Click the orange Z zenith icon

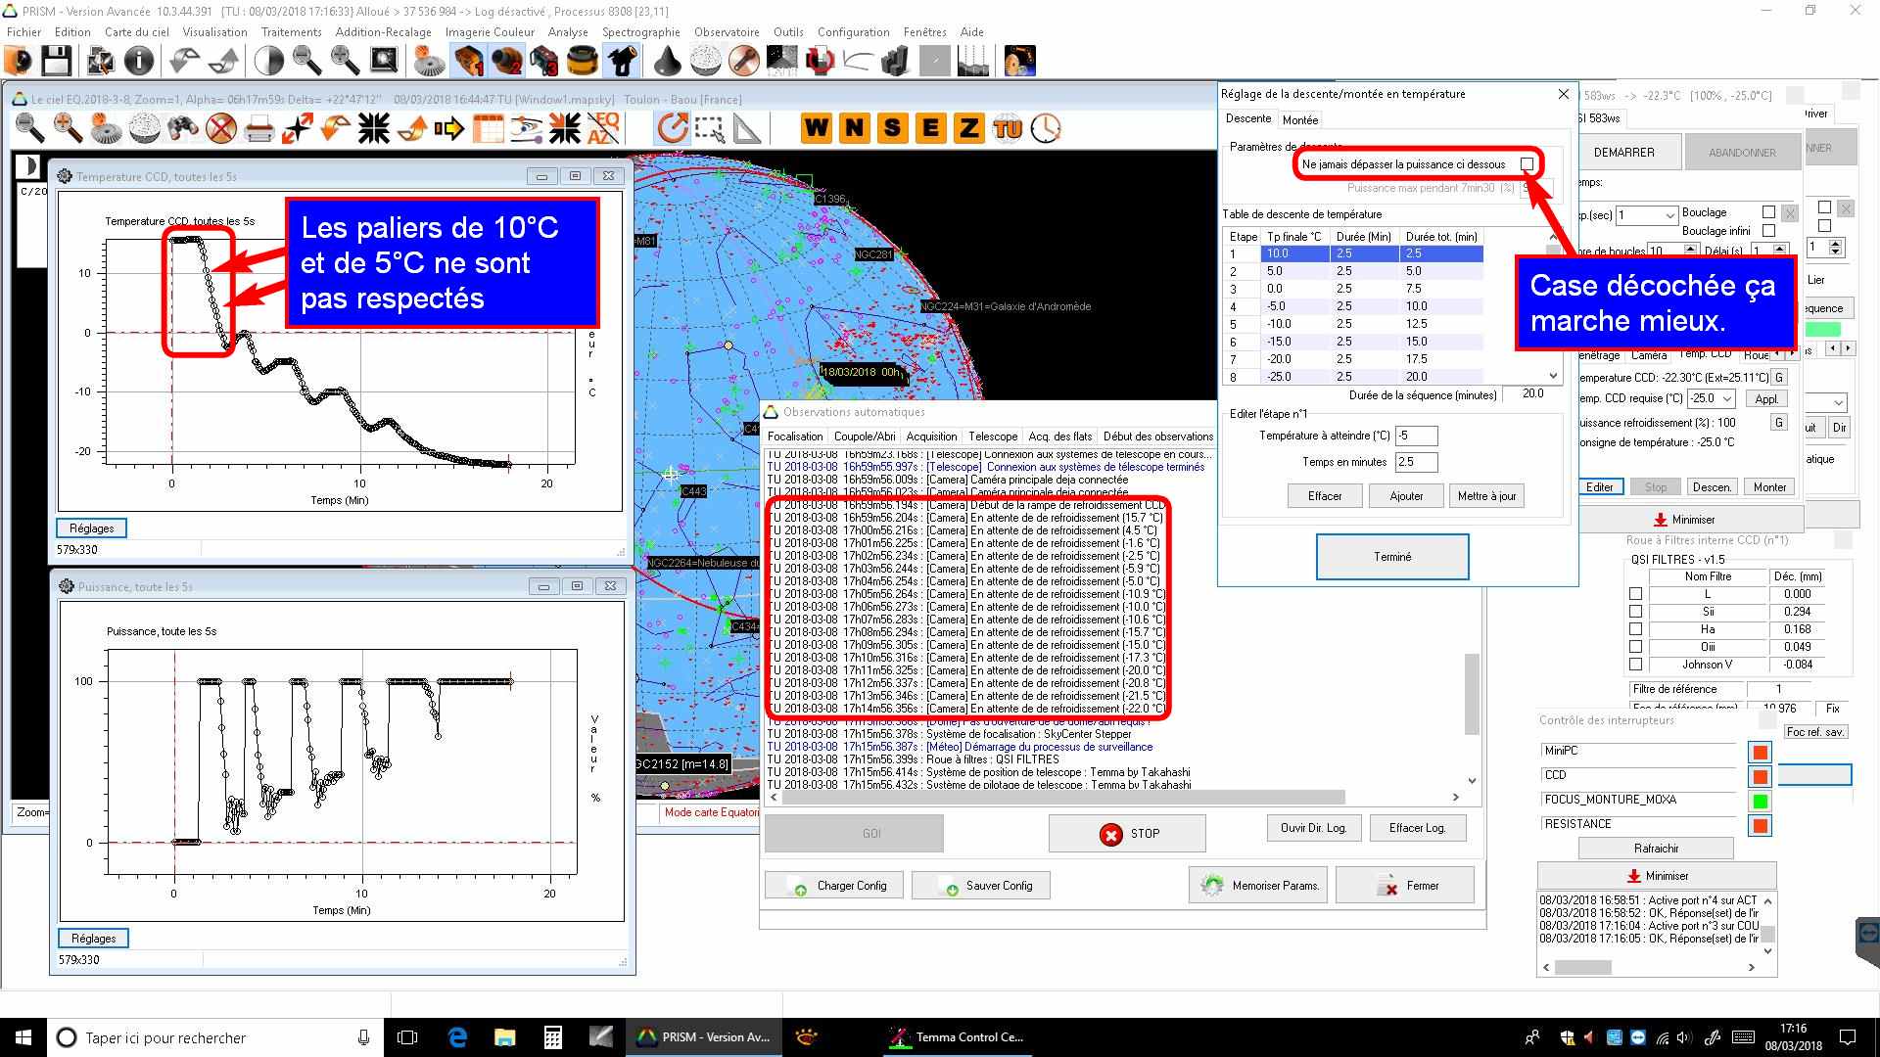click(x=968, y=128)
